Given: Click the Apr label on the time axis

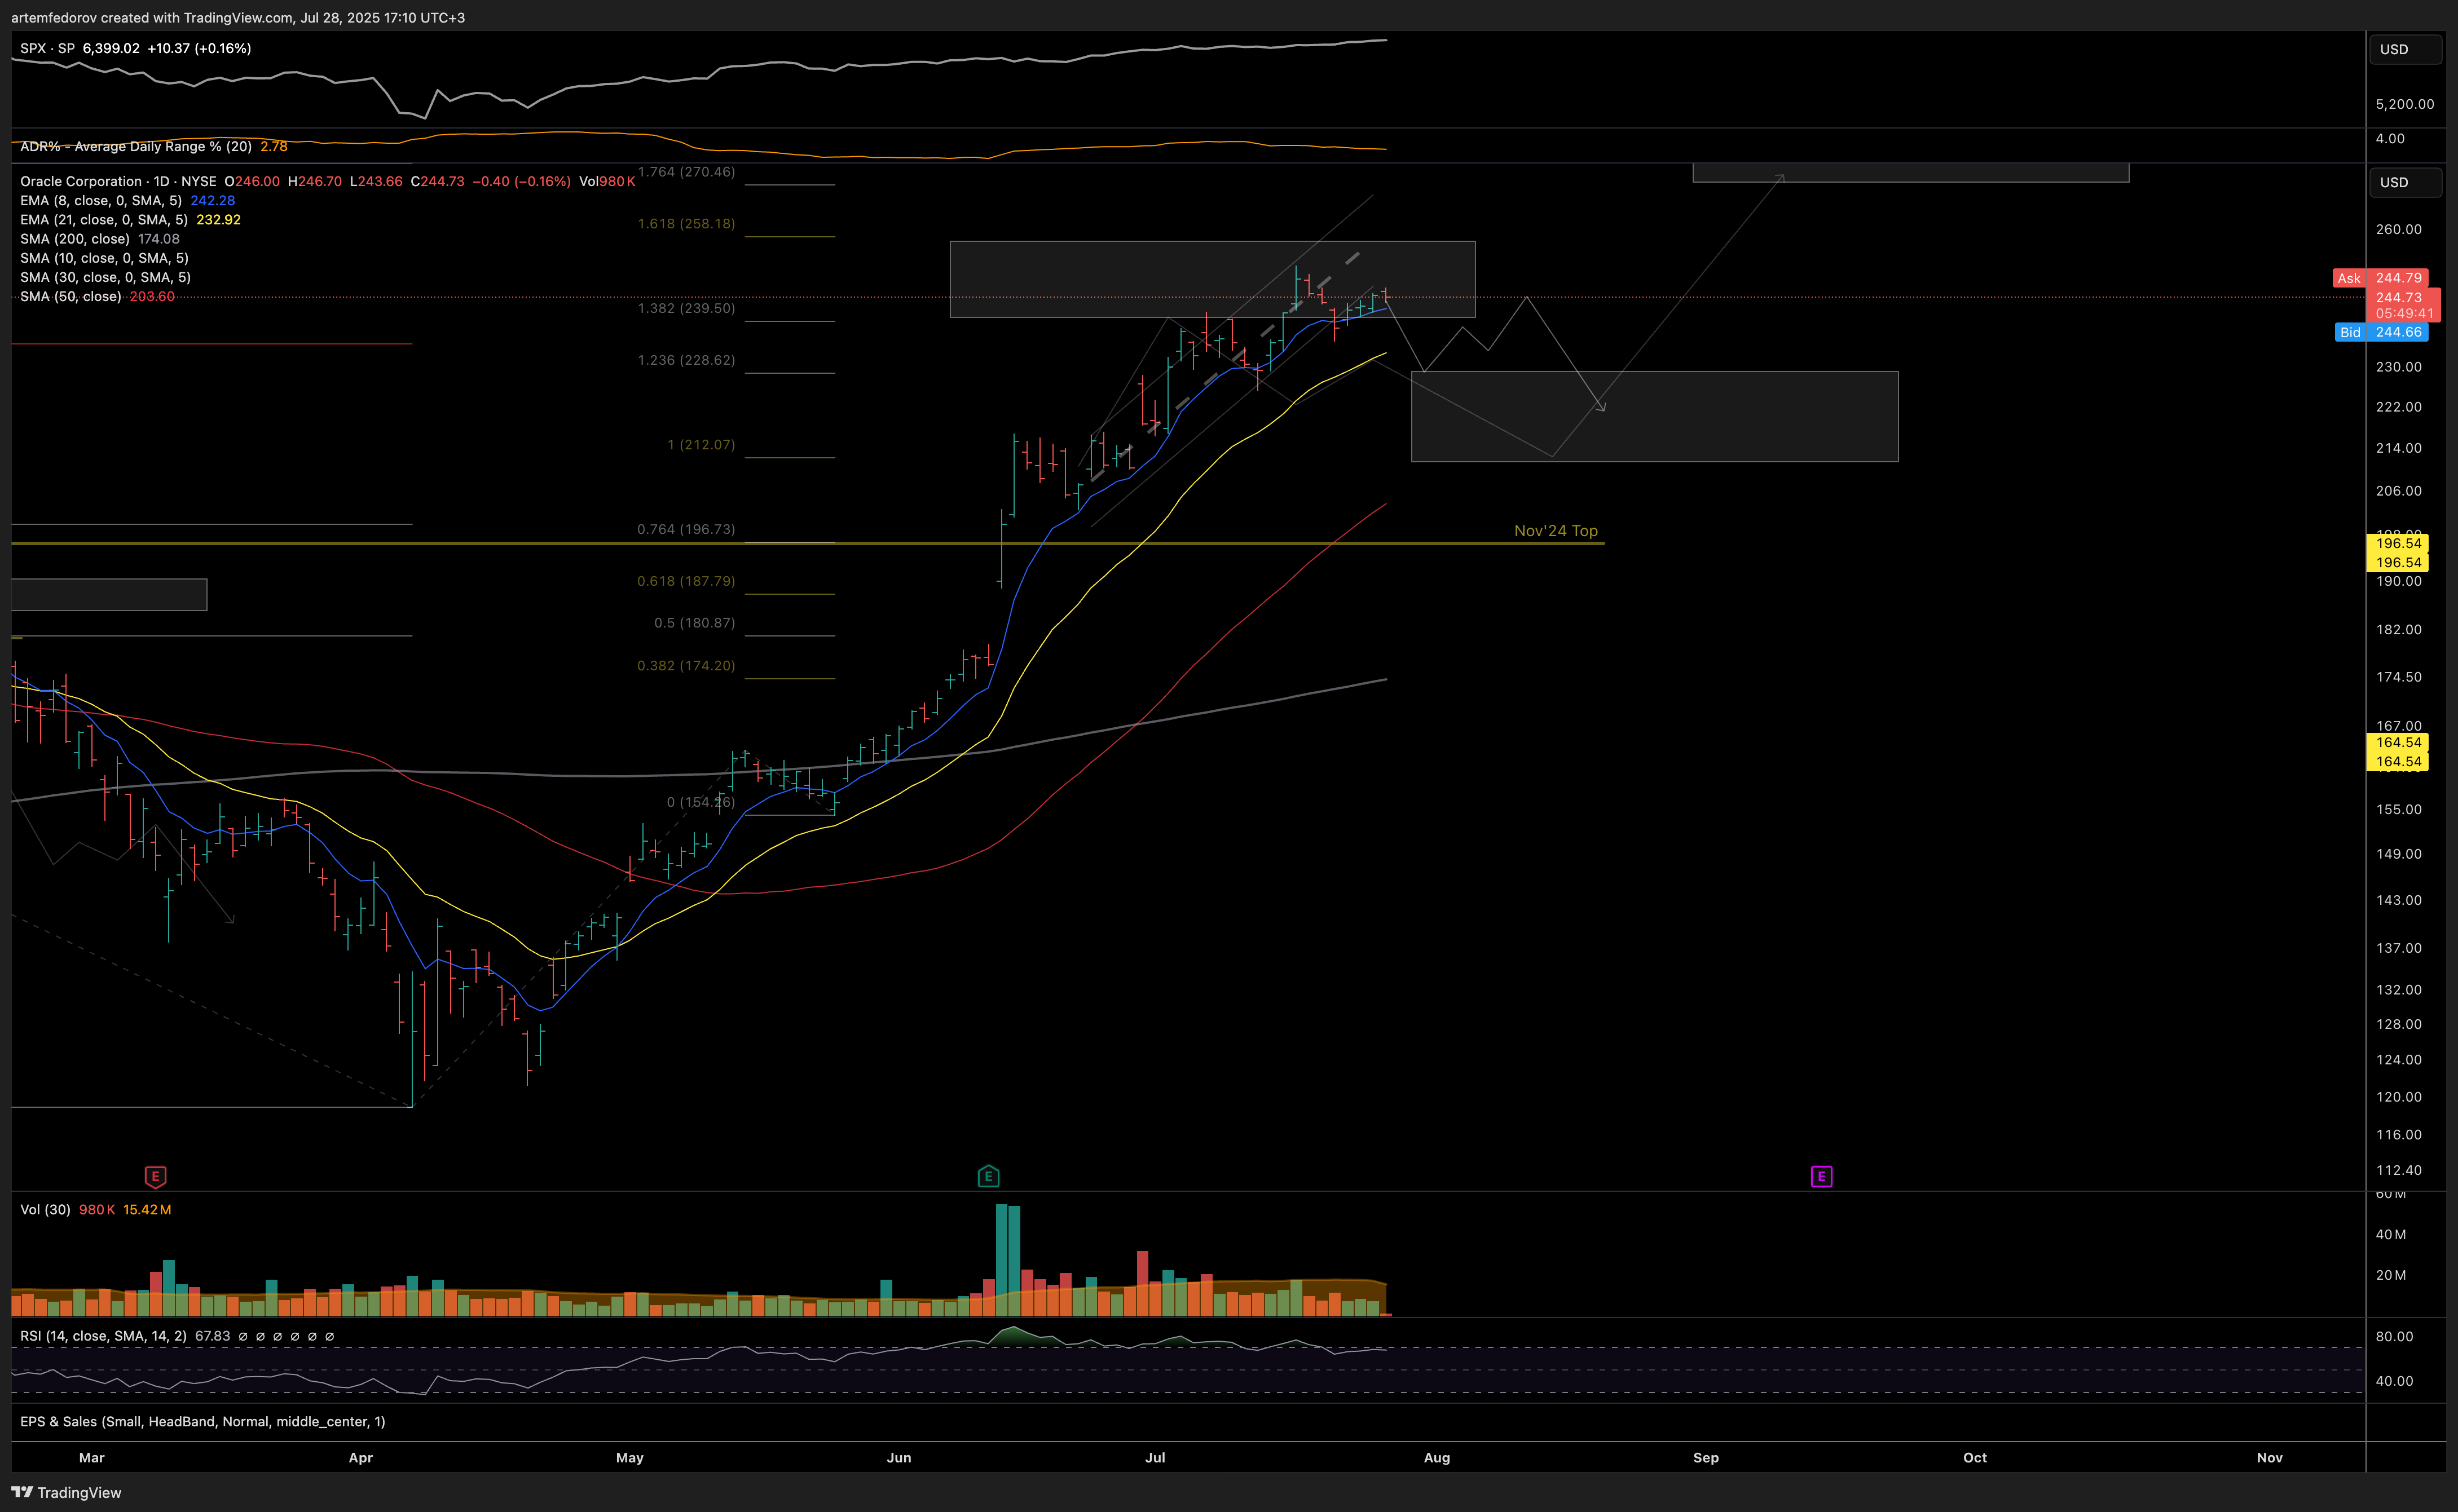Looking at the screenshot, I should pos(361,1457).
